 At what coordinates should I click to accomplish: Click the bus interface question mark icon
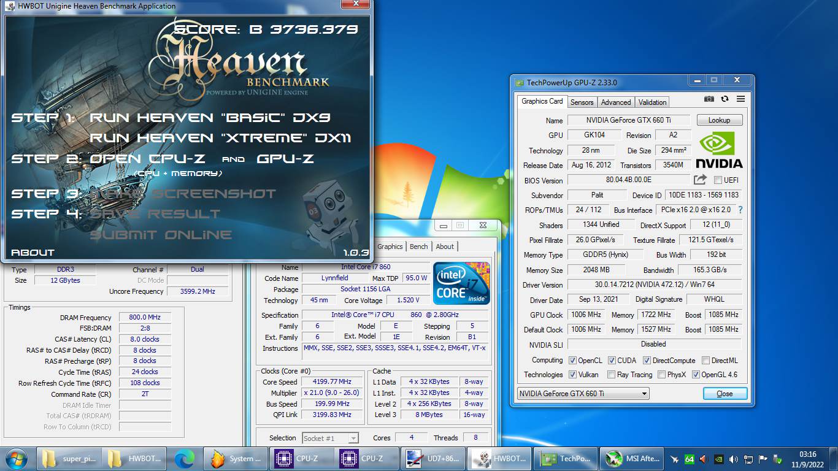coord(740,210)
